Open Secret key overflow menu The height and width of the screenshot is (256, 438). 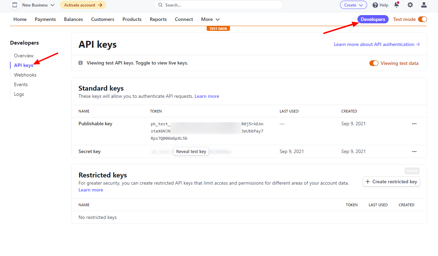pos(414,151)
